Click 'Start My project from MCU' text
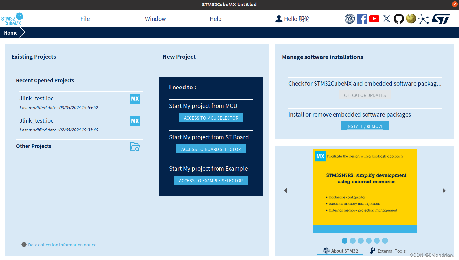459x260 pixels. pos(203,106)
